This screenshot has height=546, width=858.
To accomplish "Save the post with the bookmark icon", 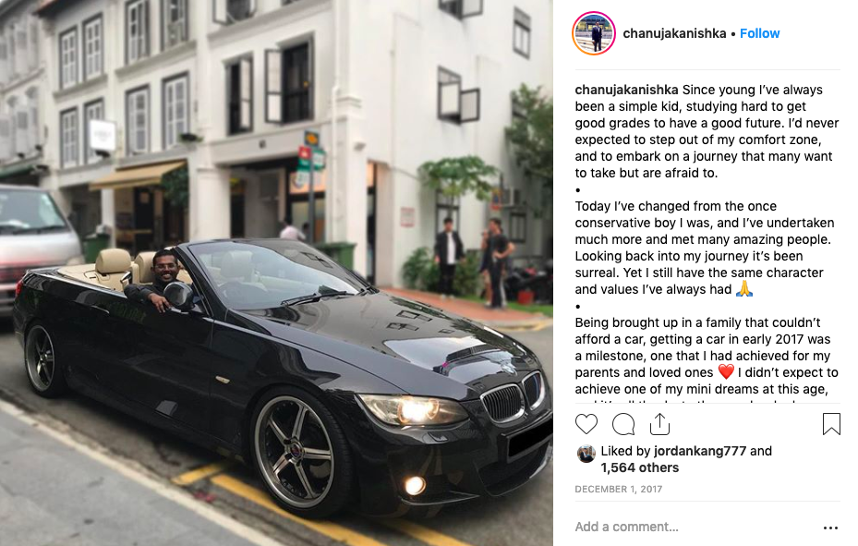I will (831, 424).
